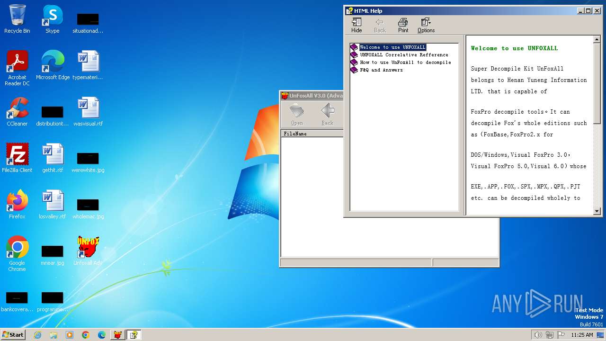
Task: Select the 'Welcome to use UNFOXALL' topic
Action: 393,47
